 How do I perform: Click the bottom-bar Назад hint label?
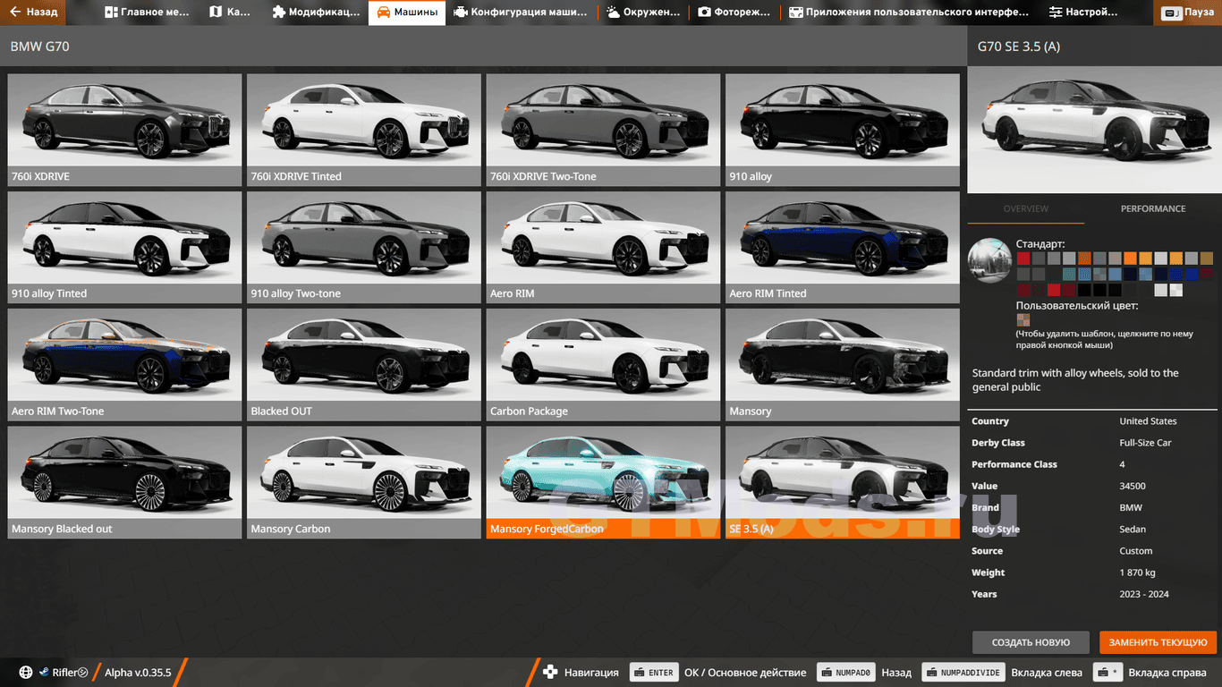point(896,673)
